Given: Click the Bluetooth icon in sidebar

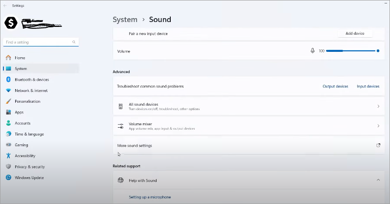Looking at the screenshot, I should tap(8, 79).
